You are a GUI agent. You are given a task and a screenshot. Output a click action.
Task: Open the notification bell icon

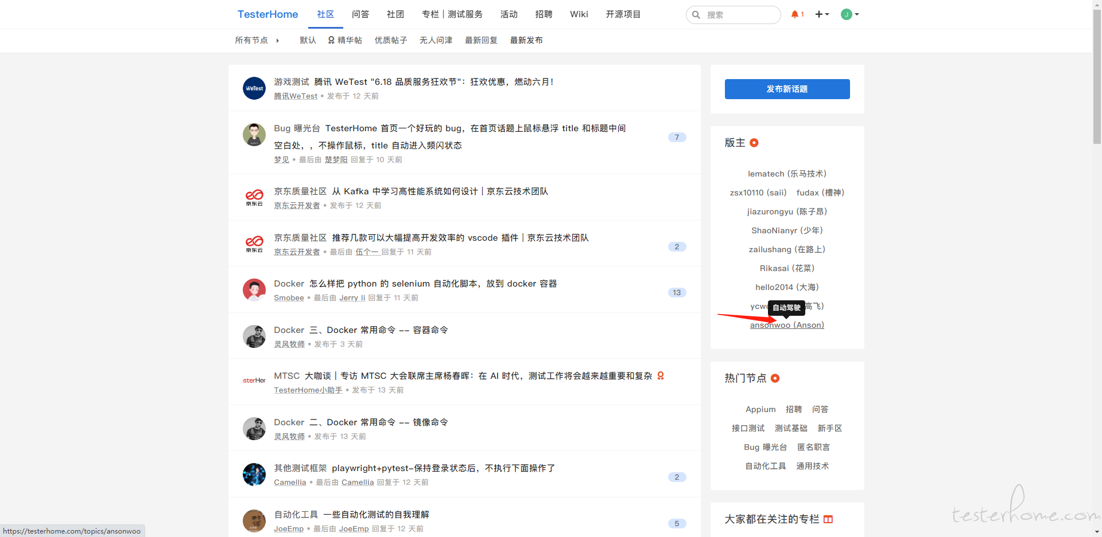[x=797, y=14]
